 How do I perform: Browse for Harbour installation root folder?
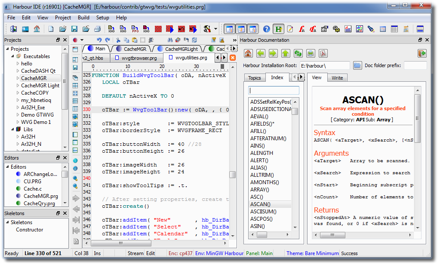[357, 66]
